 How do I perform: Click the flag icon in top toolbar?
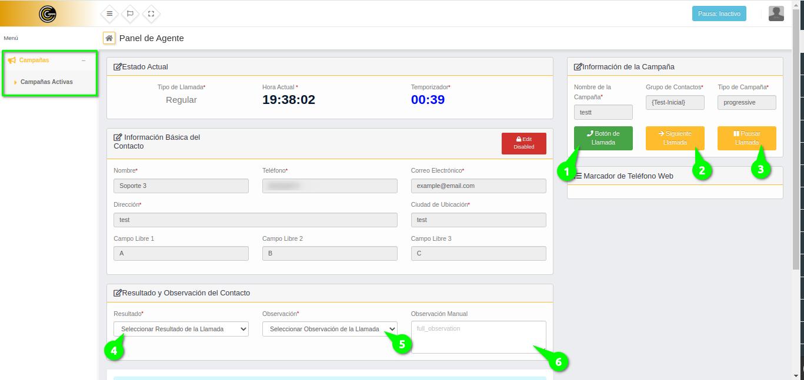131,14
